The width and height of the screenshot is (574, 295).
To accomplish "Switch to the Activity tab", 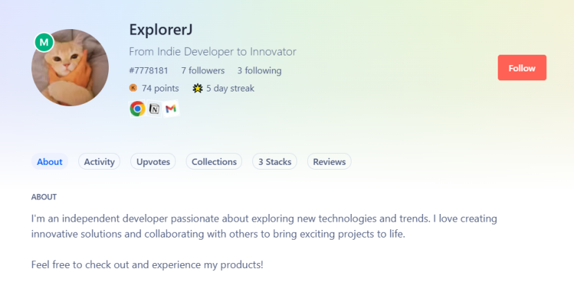I will point(99,161).
